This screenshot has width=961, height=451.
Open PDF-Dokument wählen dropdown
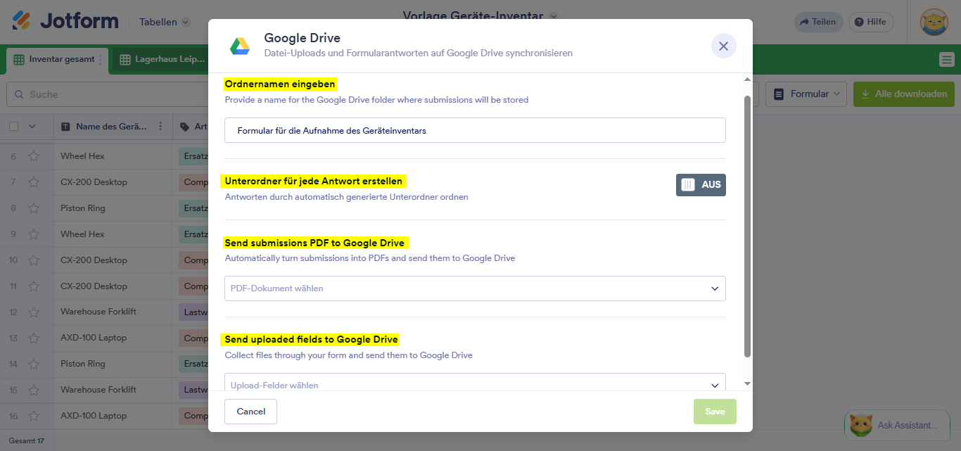[x=475, y=288]
